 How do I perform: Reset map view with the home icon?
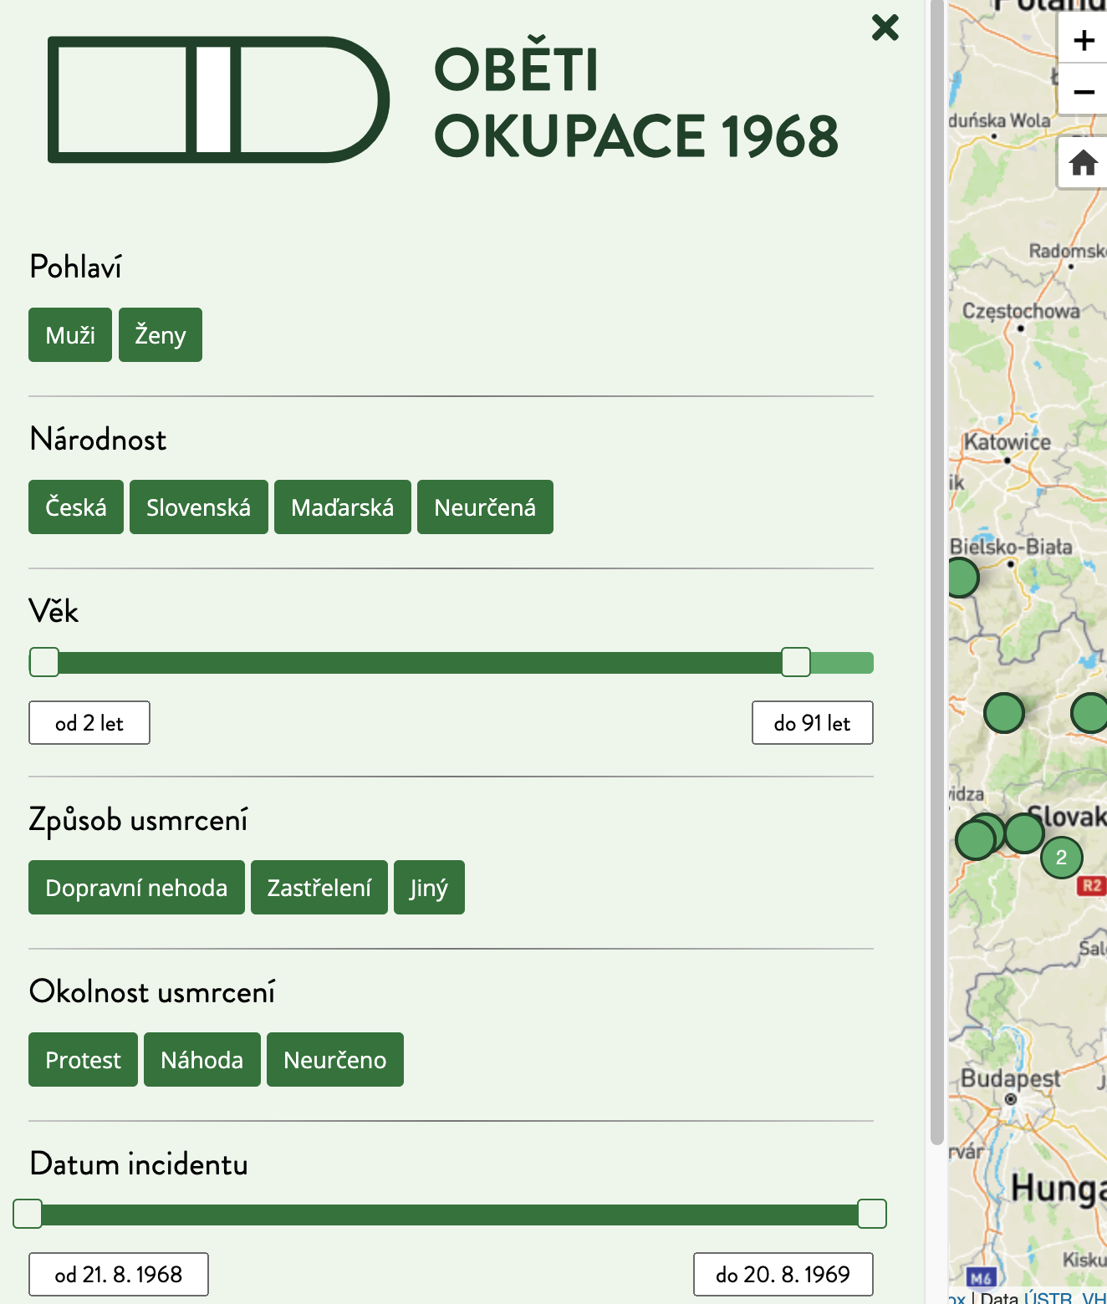point(1084,163)
